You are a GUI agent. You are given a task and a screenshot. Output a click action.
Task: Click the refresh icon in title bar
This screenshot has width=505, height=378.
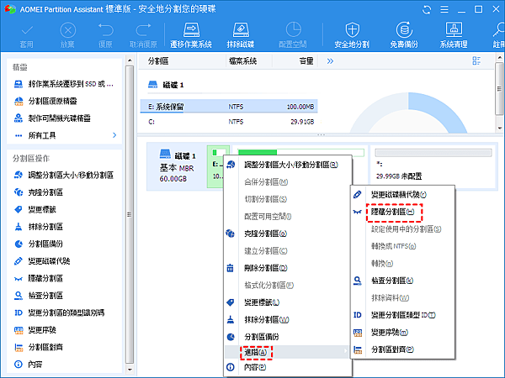click(427, 9)
